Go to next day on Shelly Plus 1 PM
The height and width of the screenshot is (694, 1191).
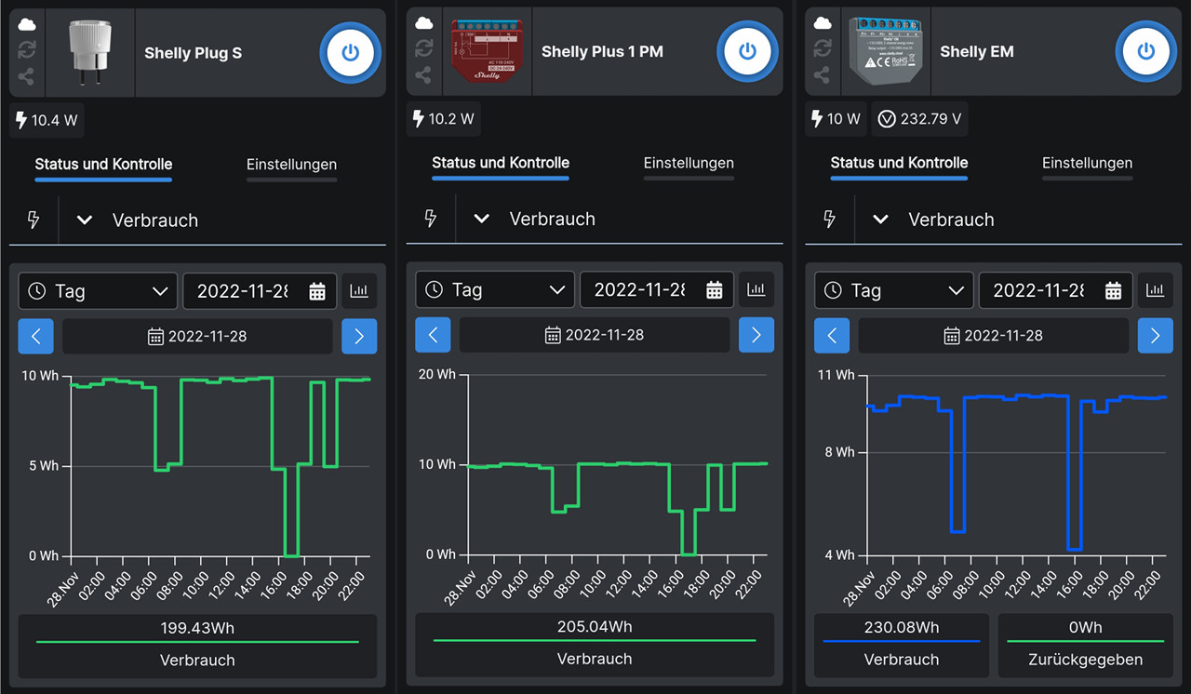(756, 335)
